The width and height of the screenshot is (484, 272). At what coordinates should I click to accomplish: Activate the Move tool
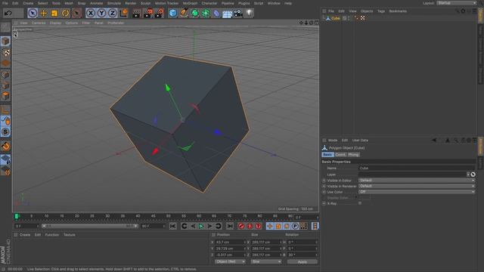point(44,14)
